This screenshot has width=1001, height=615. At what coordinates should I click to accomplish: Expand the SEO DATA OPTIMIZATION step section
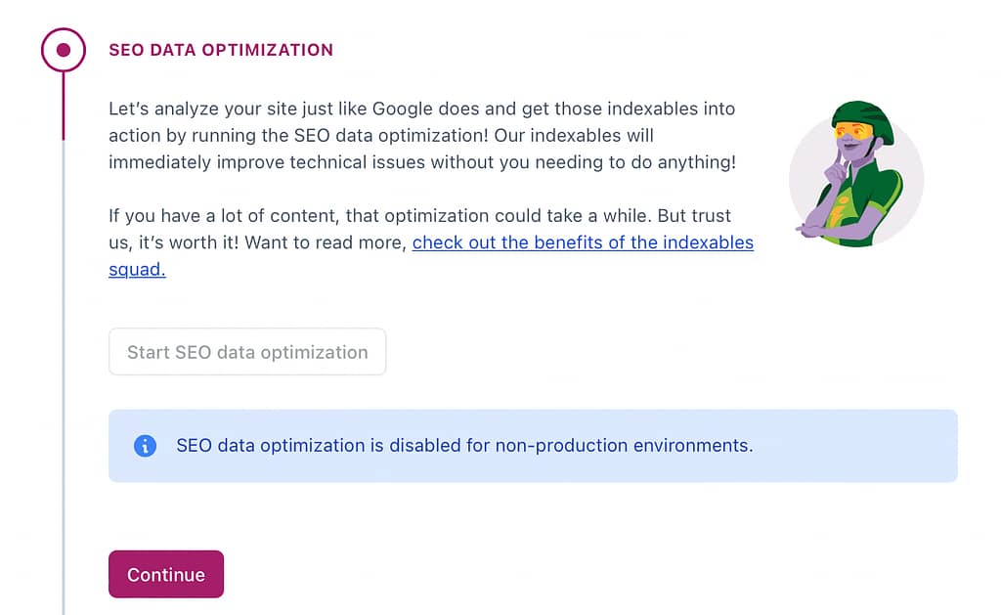click(221, 49)
